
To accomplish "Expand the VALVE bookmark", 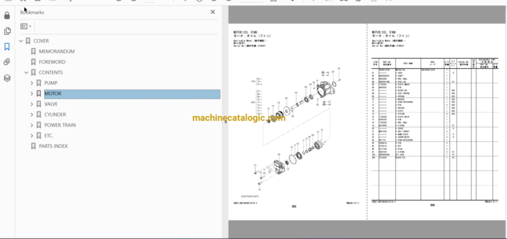I will (x=32, y=104).
